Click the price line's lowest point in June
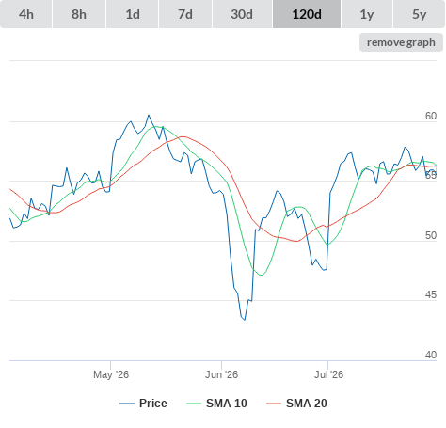446x428 pixels. click(245, 320)
